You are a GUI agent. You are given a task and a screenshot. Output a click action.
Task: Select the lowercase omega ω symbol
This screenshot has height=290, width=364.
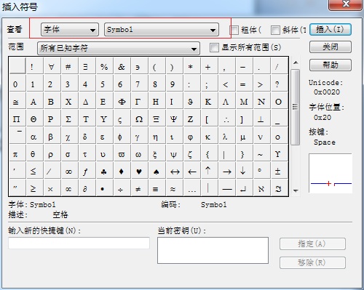pyautogui.click(x=138, y=154)
